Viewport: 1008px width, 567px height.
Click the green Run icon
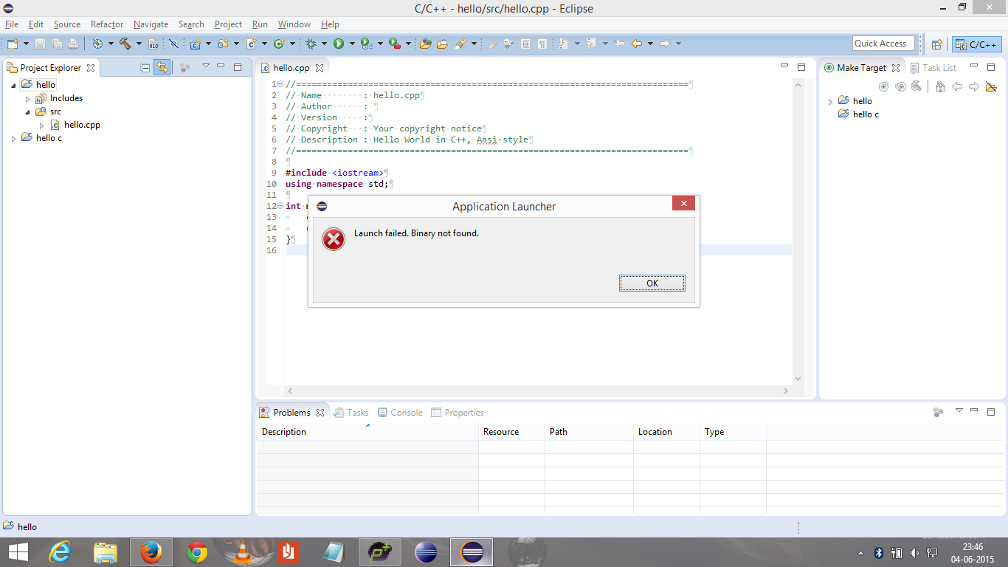click(339, 44)
